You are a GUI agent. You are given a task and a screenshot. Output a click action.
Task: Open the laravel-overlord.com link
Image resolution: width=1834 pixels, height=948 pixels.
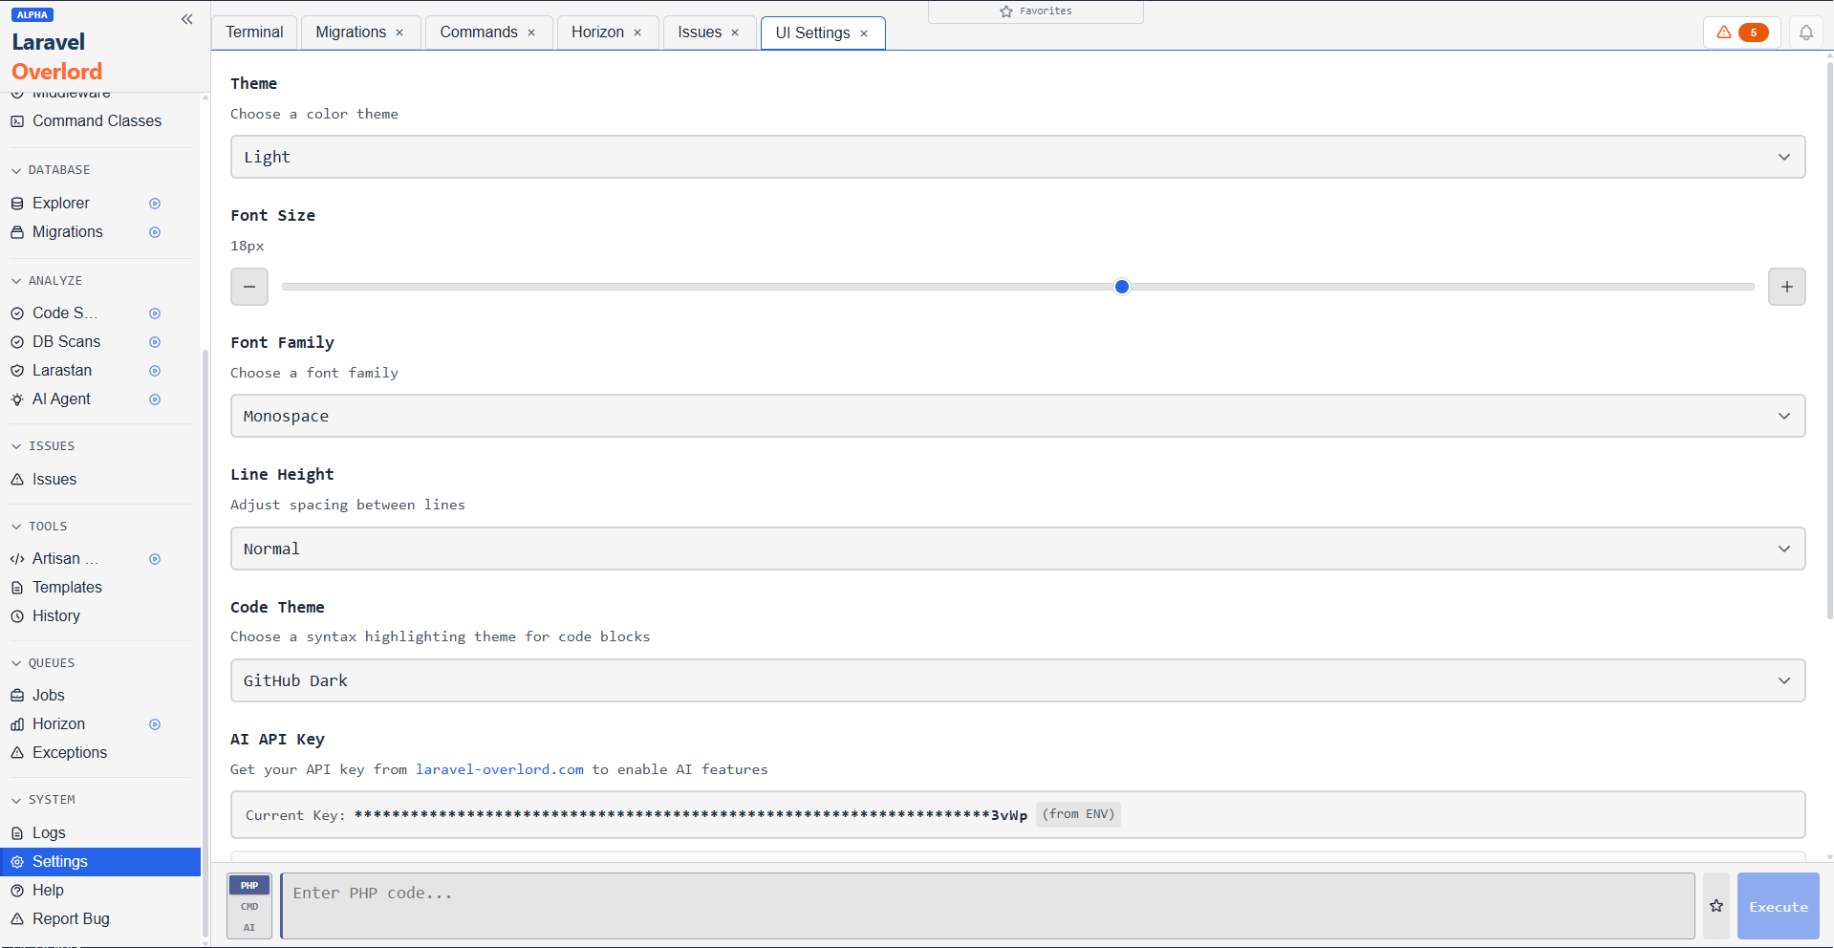point(499,769)
